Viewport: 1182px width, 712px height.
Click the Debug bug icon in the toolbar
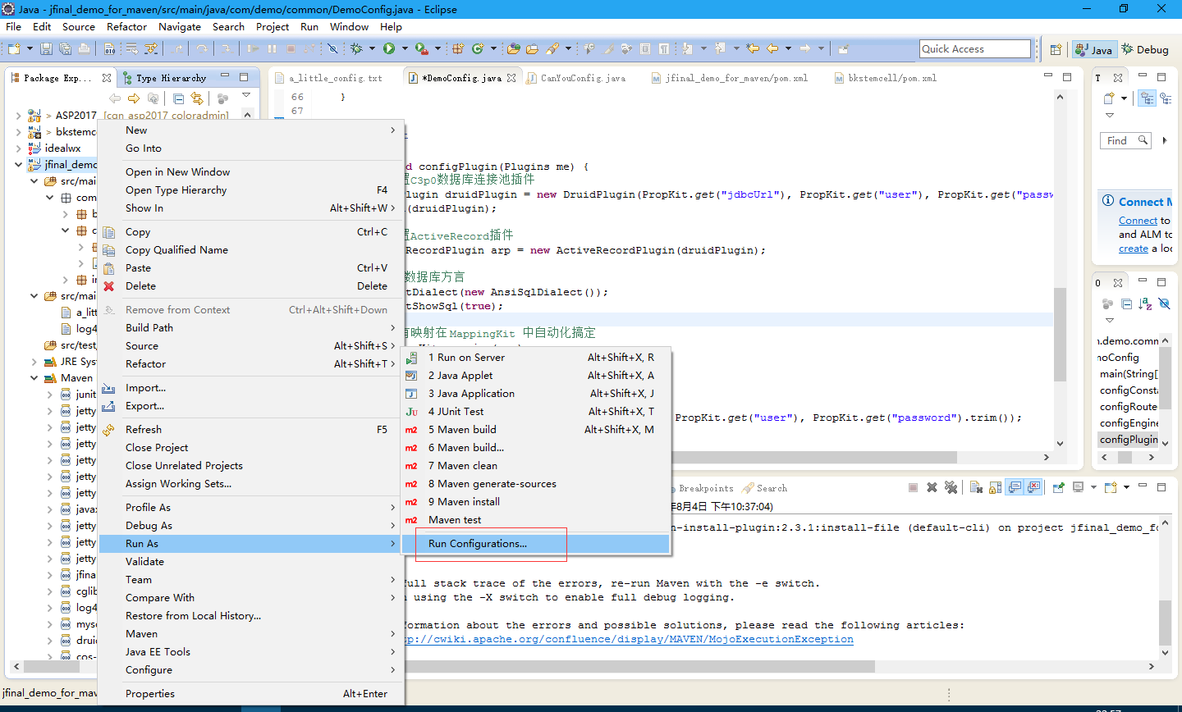(x=356, y=49)
